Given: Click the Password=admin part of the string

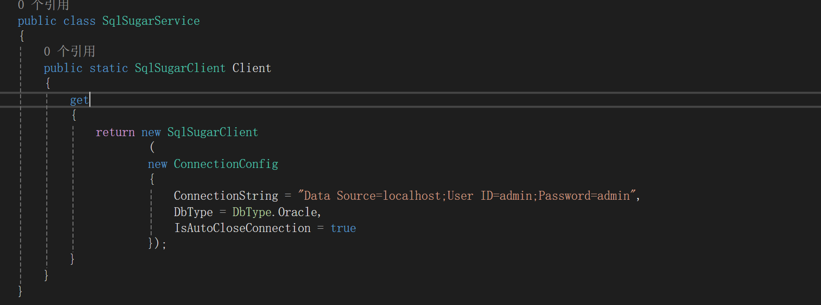Looking at the screenshot, I should pos(584,196).
